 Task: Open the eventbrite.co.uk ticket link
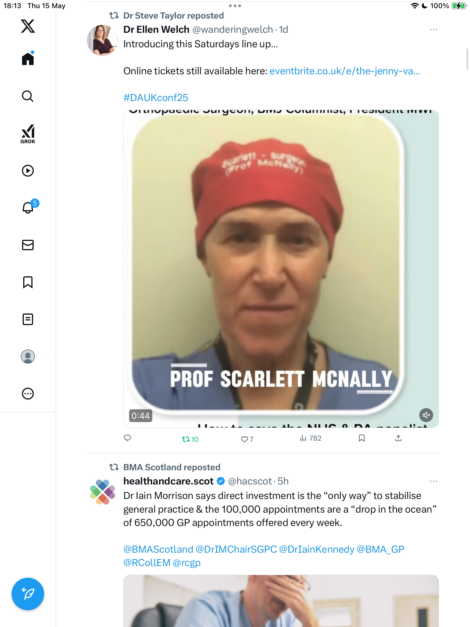345,71
